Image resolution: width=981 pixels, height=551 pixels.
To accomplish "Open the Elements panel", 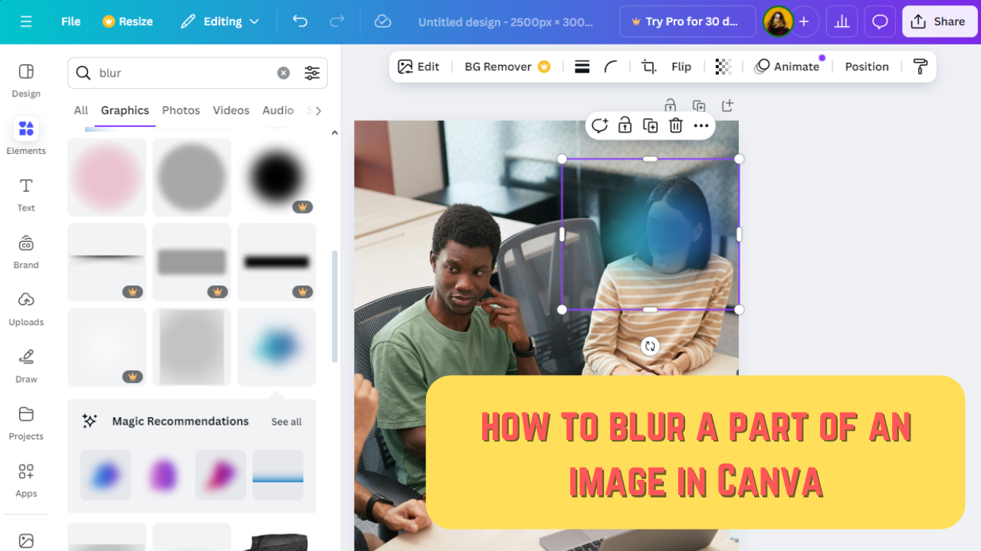I will (x=25, y=136).
